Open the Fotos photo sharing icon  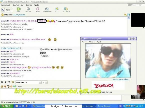click(56, 10)
